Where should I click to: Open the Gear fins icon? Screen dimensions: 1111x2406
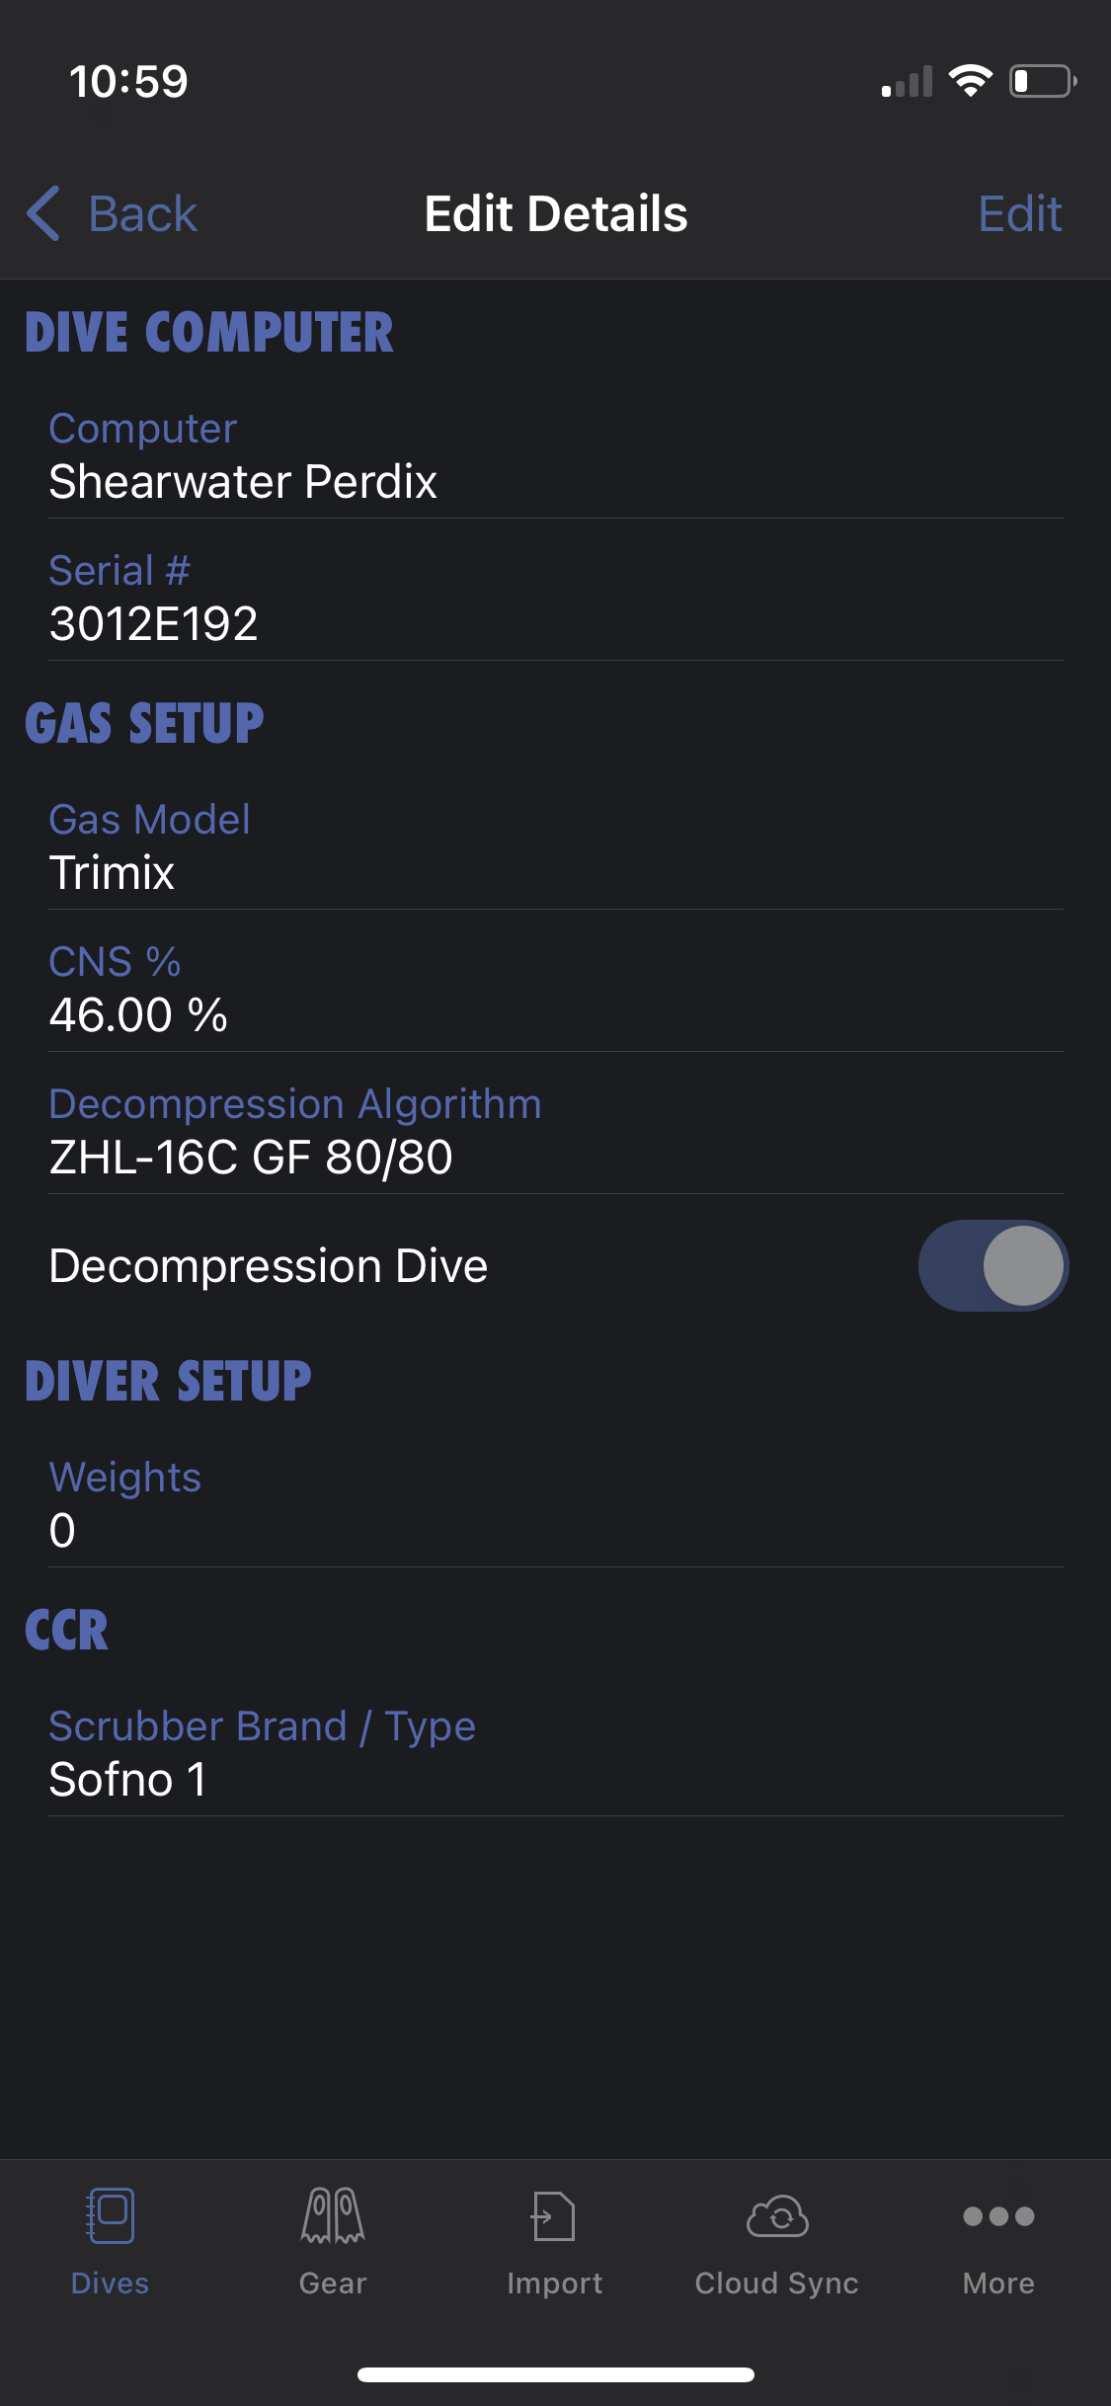(x=333, y=2216)
